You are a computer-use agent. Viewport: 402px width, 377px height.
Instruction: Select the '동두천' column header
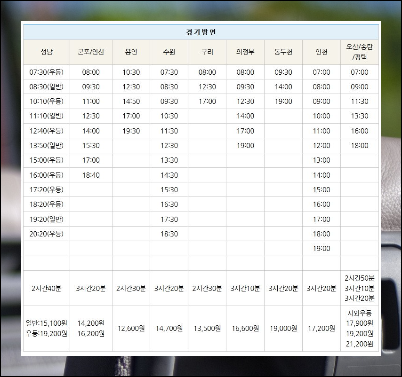pos(283,52)
